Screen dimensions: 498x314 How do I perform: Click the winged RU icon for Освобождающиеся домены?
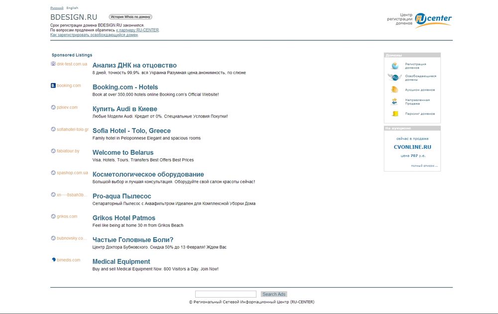(395, 77)
